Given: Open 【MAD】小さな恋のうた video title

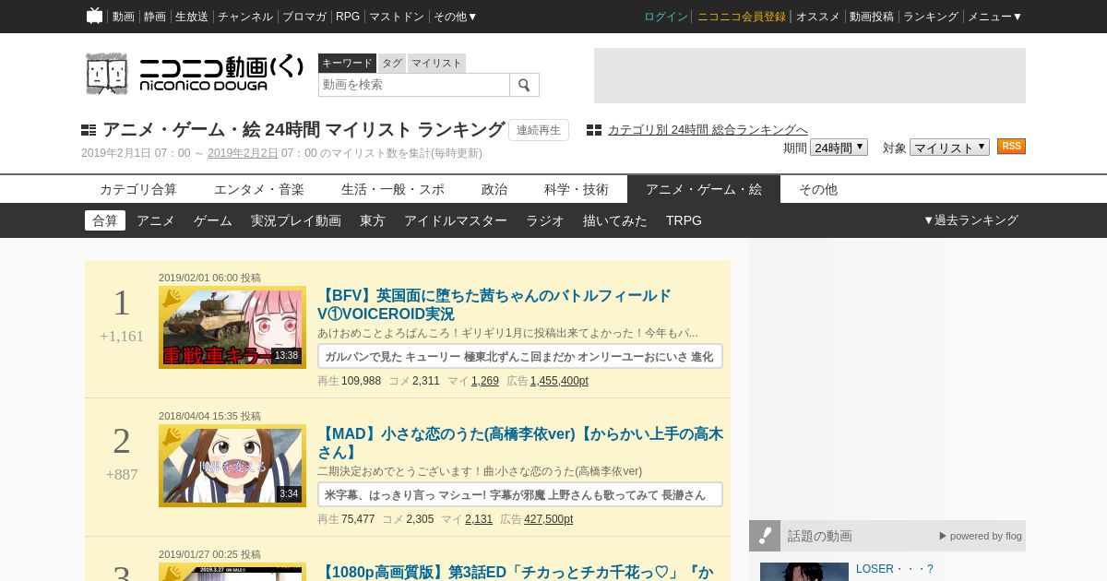Looking at the screenshot, I should coord(520,443).
